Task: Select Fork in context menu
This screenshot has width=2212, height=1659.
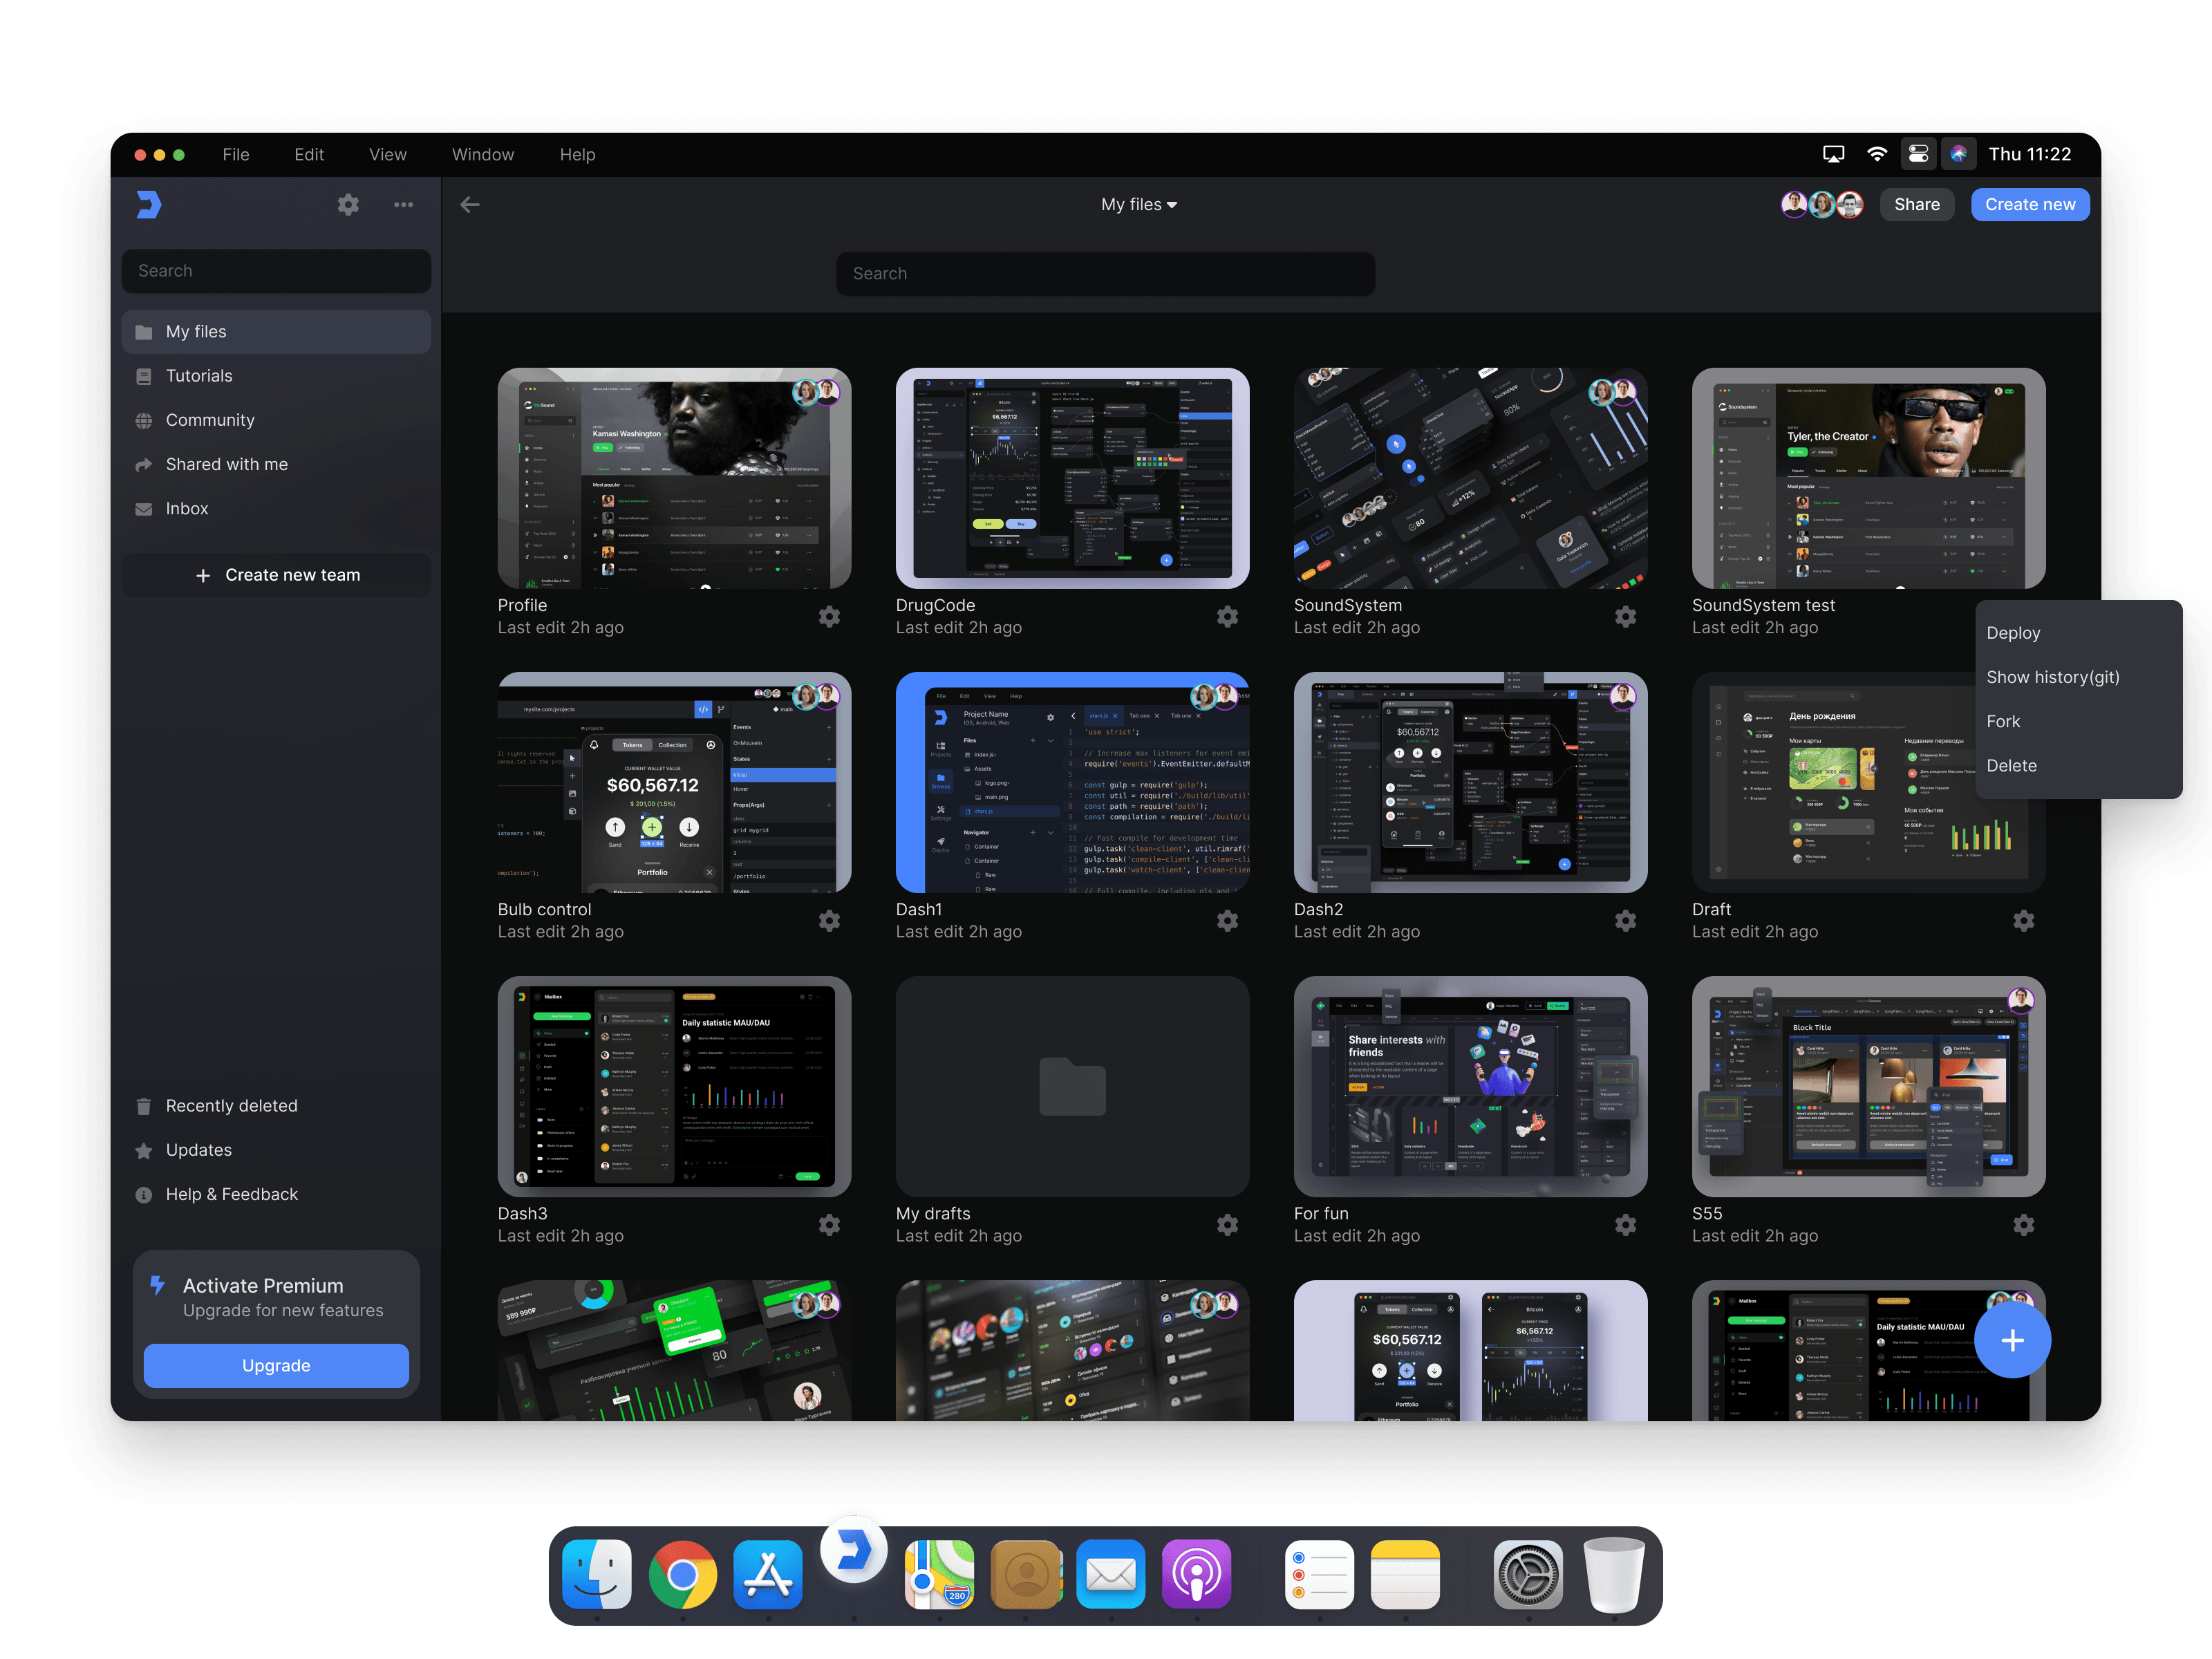Action: (2003, 722)
